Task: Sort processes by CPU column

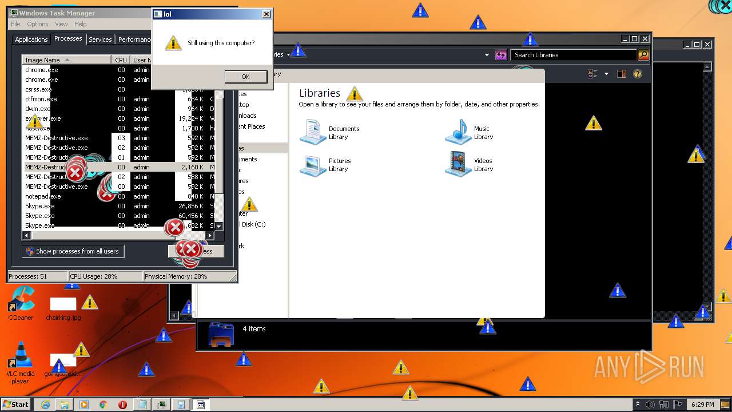Action: pyautogui.click(x=121, y=60)
